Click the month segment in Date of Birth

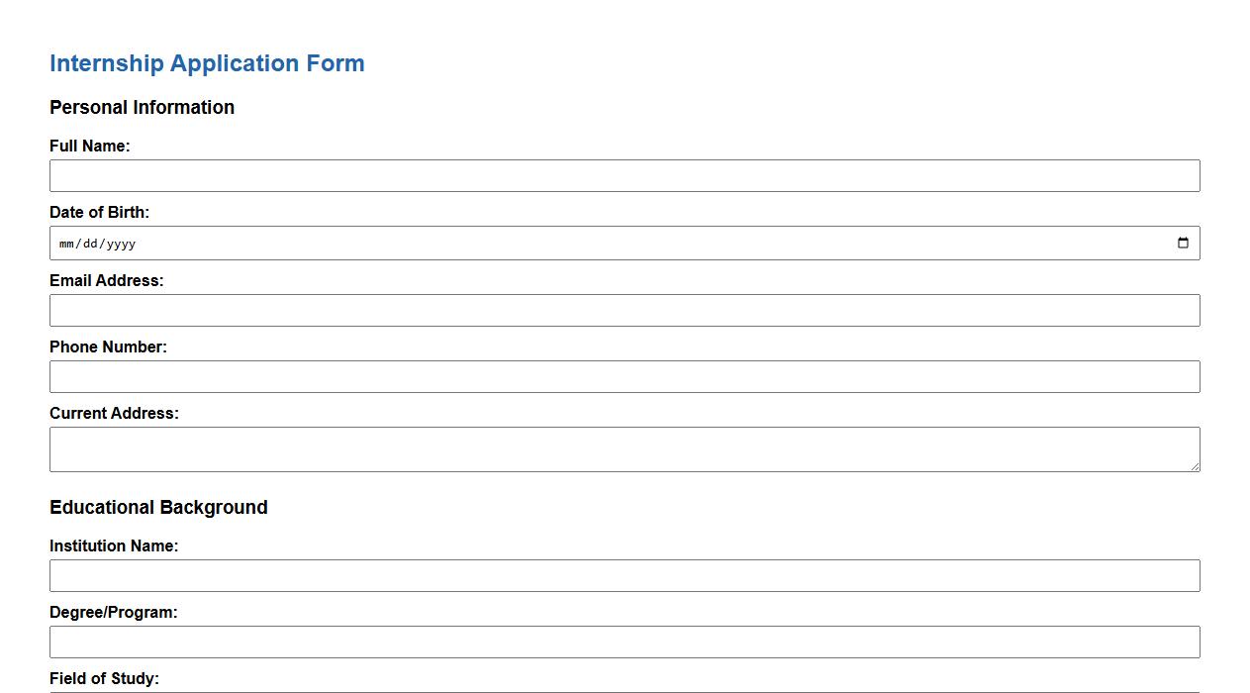pyautogui.click(x=66, y=243)
